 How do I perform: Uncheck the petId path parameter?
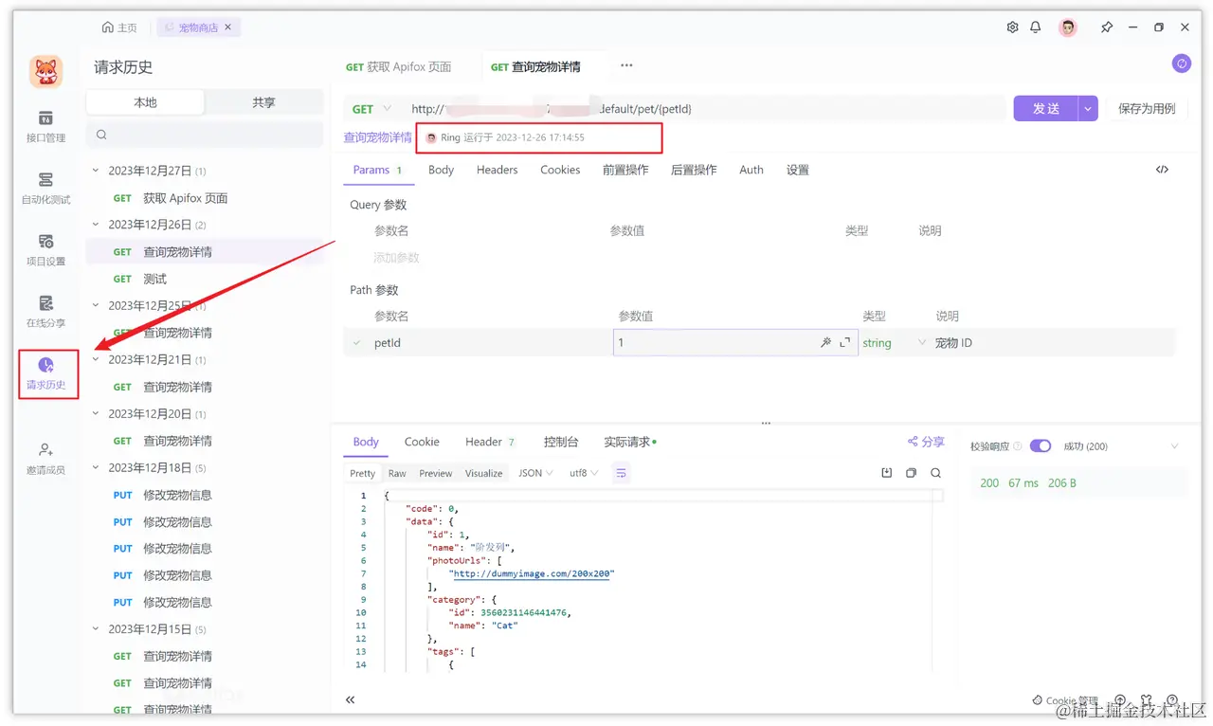(356, 342)
